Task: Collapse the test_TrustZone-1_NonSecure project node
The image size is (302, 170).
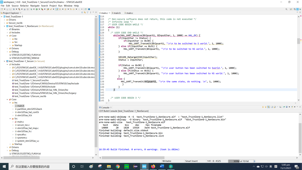Action: pyautogui.click(x=5, y=26)
